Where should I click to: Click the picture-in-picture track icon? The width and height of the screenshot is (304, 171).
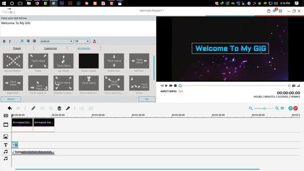6,137
